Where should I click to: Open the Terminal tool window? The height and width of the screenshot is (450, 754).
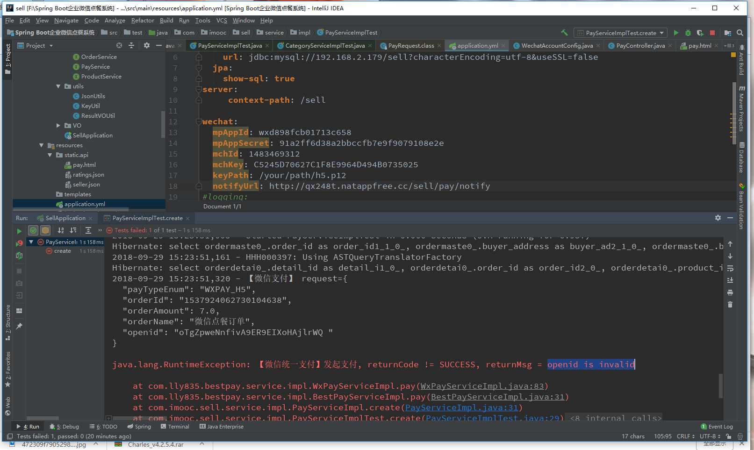(175, 427)
